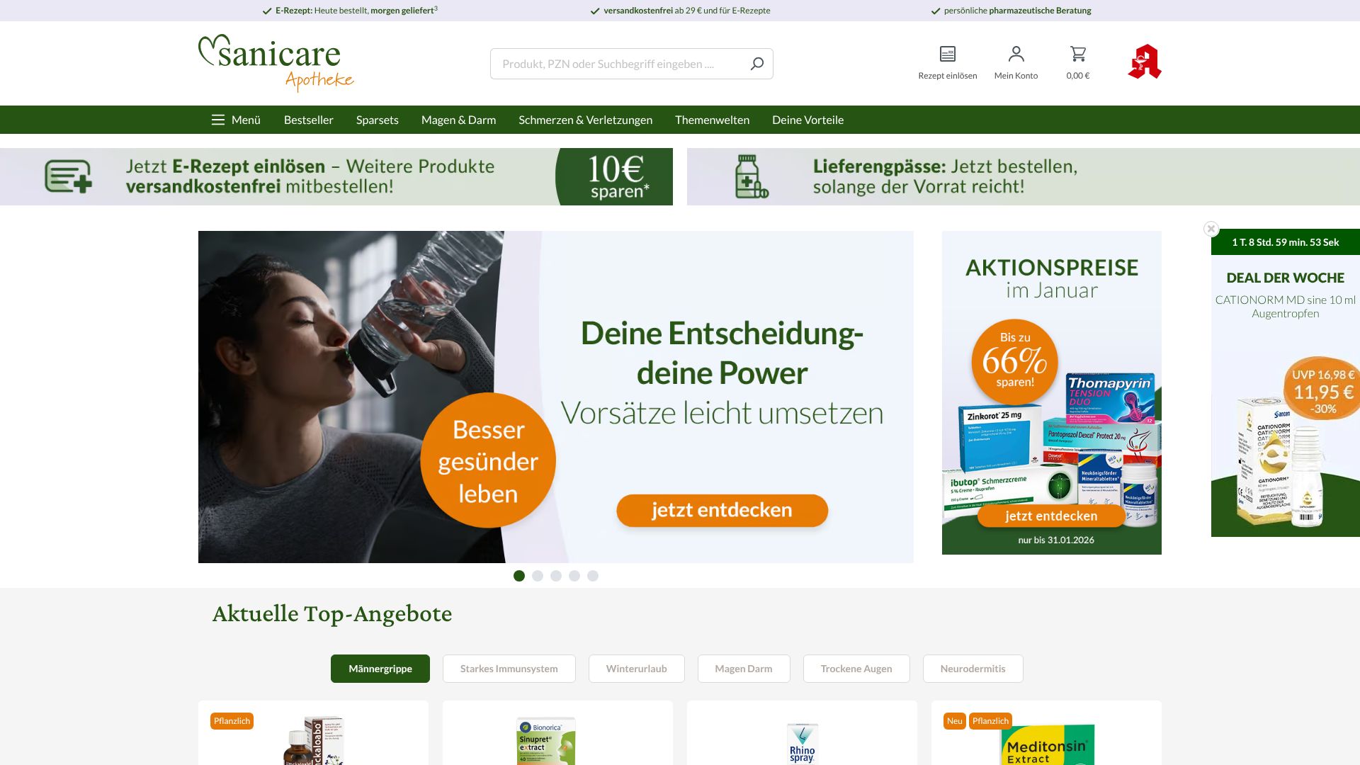Click the jetzt entdecken button
This screenshot has width=1360, height=765.
722,509
